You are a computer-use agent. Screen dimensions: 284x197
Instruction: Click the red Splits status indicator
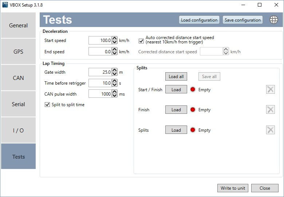[193, 130]
